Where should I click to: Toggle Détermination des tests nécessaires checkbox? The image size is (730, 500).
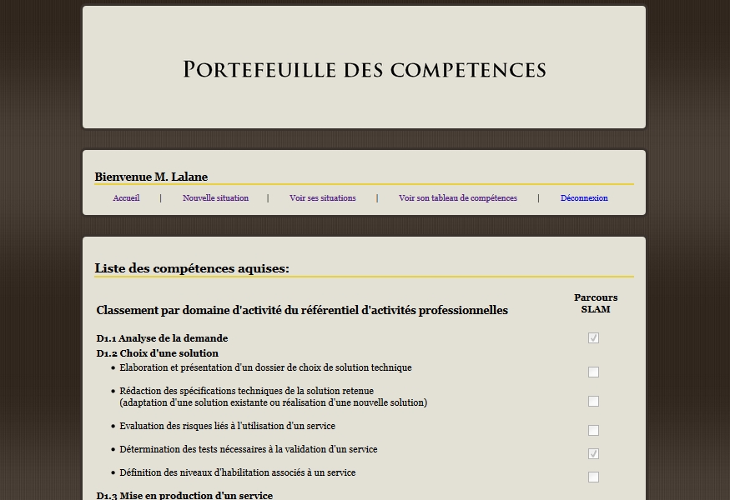click(593, 453)
